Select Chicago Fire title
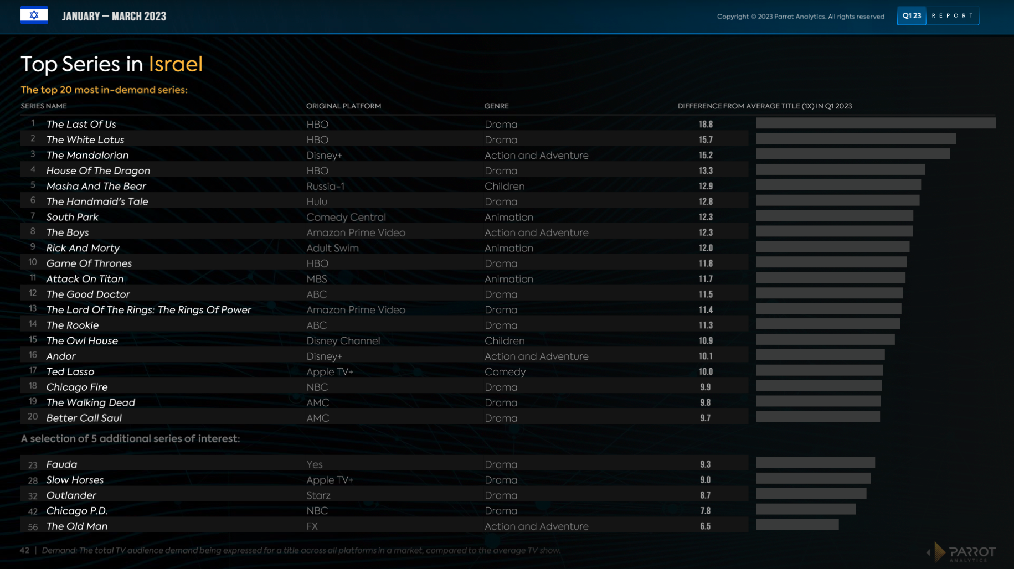This screenshot has width=1014, height=569. [x=77, y=387]
